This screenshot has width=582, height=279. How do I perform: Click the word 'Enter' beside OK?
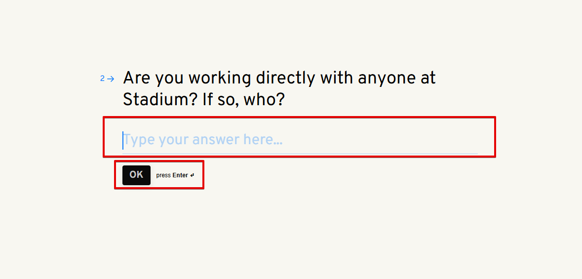[x=180, y=175]
